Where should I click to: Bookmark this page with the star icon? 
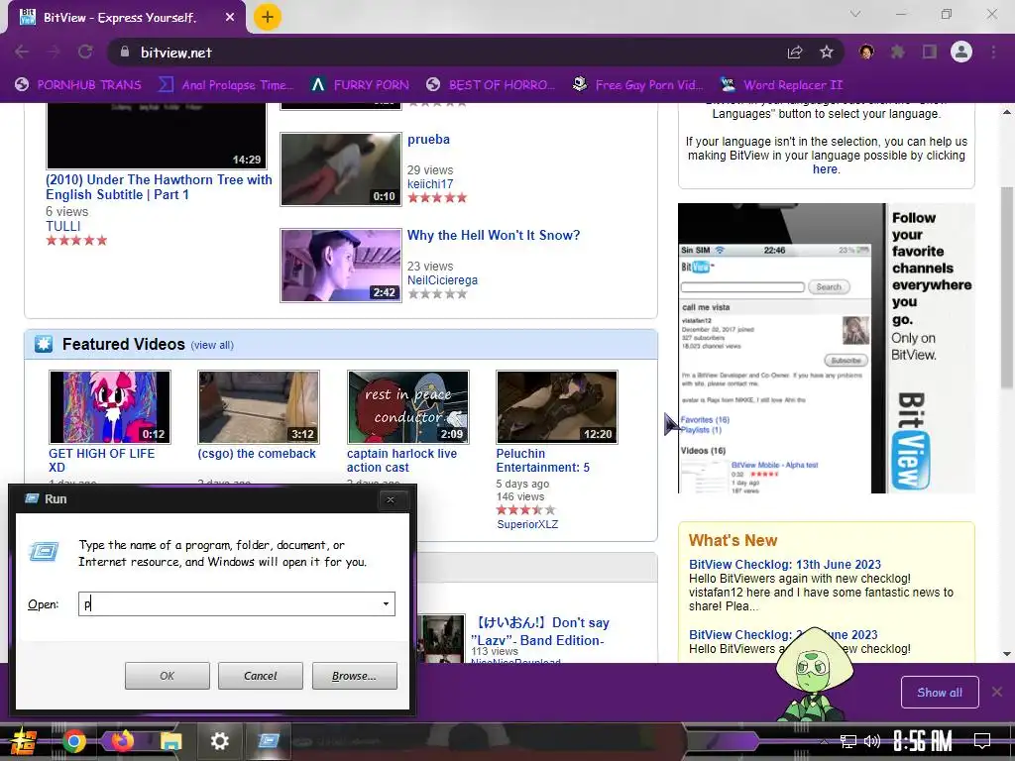pos(826,52)
